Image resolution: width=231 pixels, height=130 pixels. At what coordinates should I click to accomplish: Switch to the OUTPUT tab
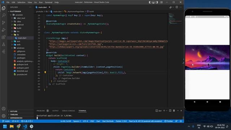(x=55, y=111)
